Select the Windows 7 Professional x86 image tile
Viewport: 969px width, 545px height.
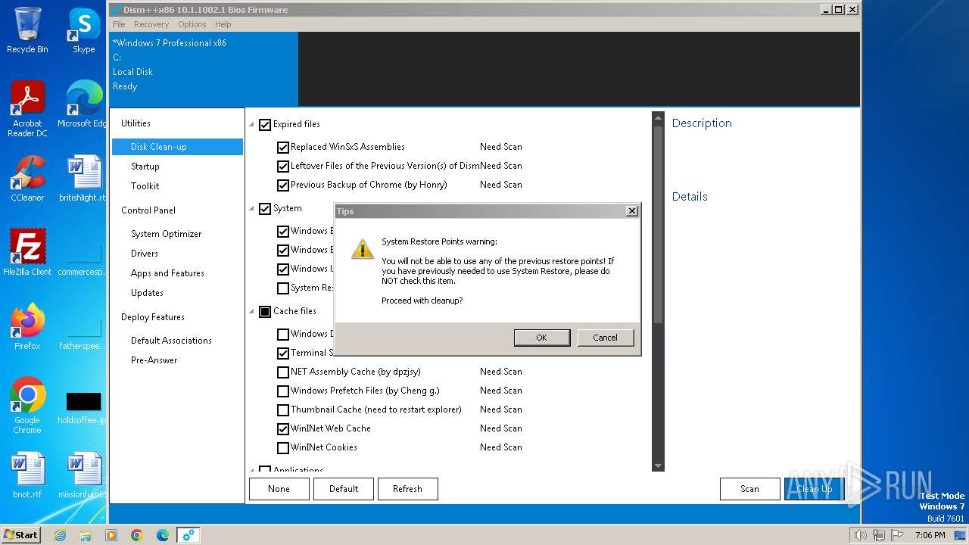(204, 69)
